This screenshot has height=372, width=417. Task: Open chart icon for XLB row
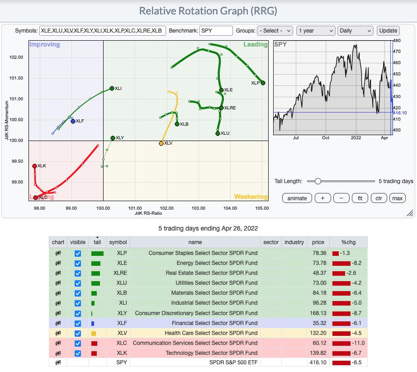click(x=58, y=293)
